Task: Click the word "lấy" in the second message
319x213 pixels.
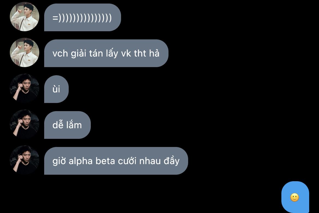Action: click(x=112, y=54)
